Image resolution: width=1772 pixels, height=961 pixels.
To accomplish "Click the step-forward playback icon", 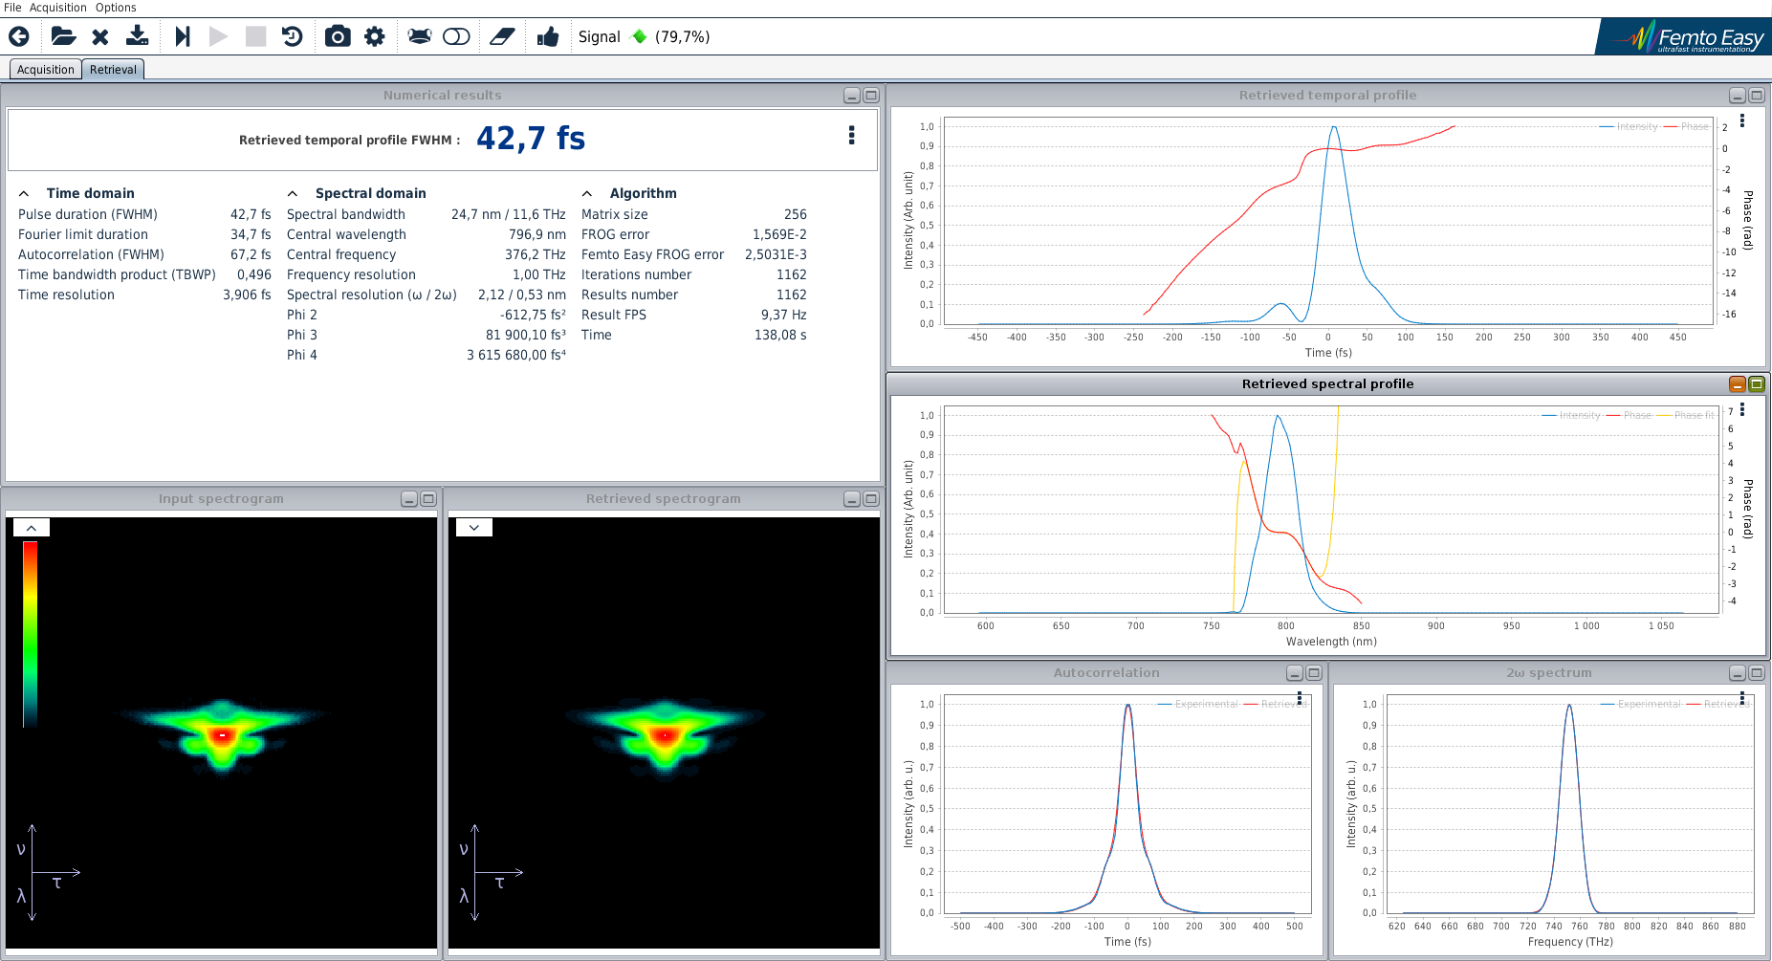I will click(x=183, y=36).
